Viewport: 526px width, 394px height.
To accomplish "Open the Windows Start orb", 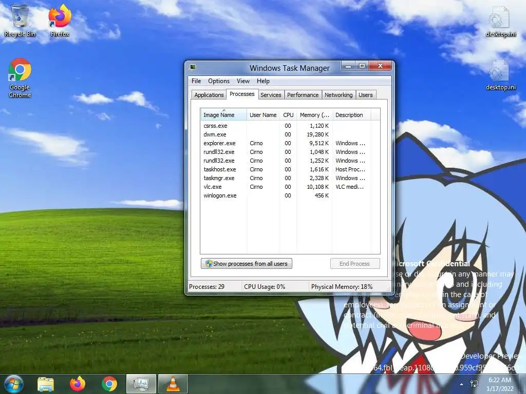I will (13, 384).
